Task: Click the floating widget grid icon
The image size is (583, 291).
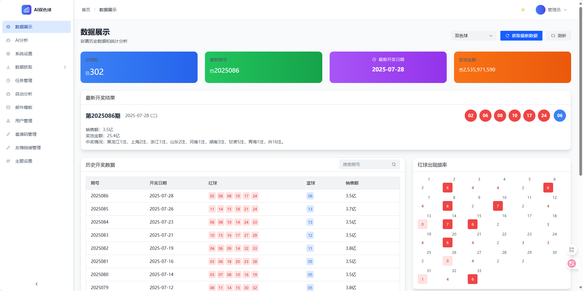Action: [x=571, y=250]
